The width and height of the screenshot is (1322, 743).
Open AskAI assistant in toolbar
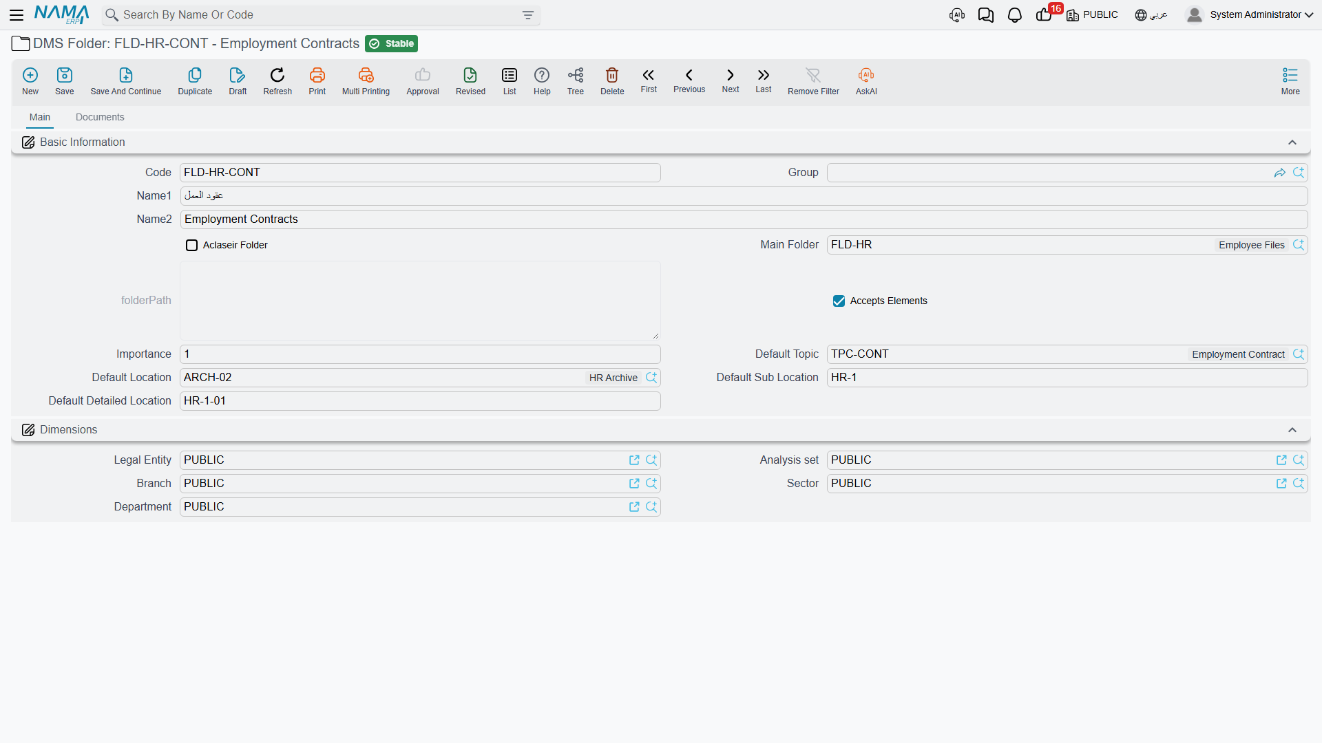point(866,81)
